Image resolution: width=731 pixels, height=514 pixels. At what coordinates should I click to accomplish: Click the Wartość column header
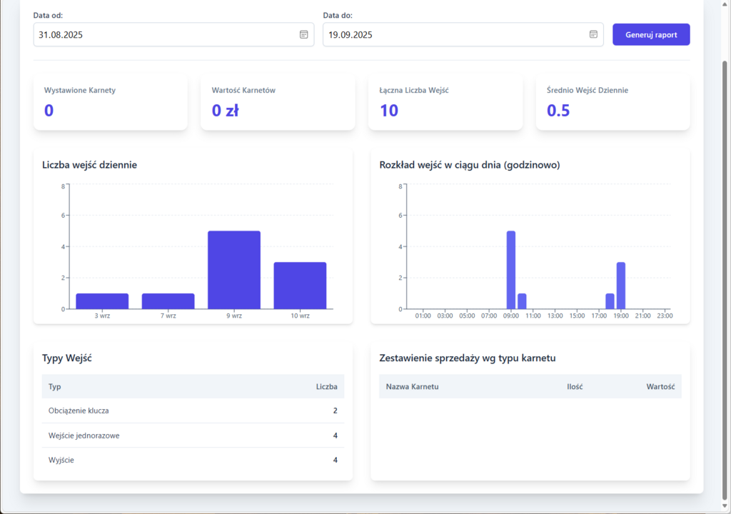pyautogui.click(x=660, y=386)
